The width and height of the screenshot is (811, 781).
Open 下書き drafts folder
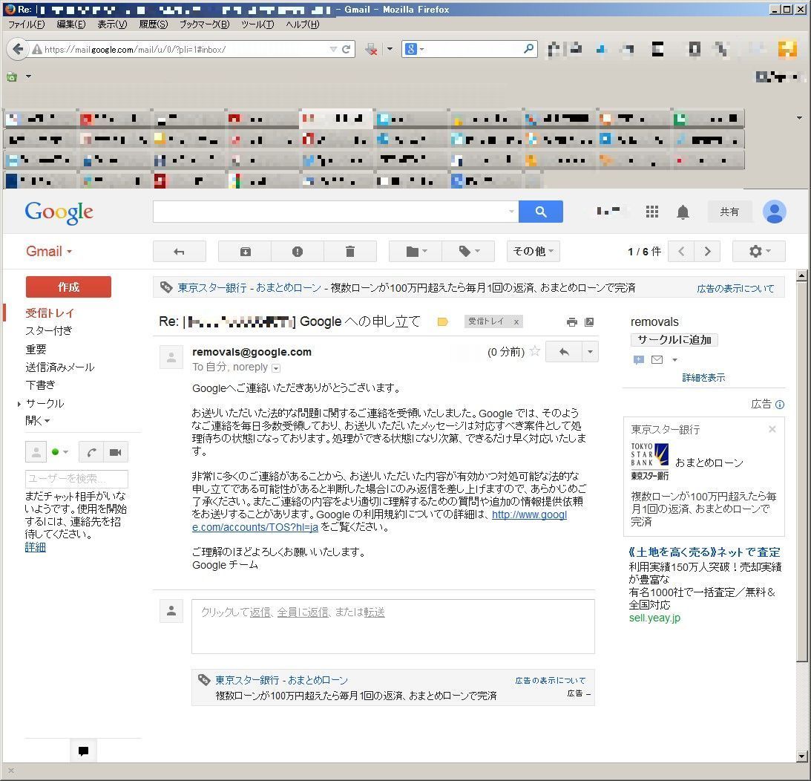[x=40, y=385]
